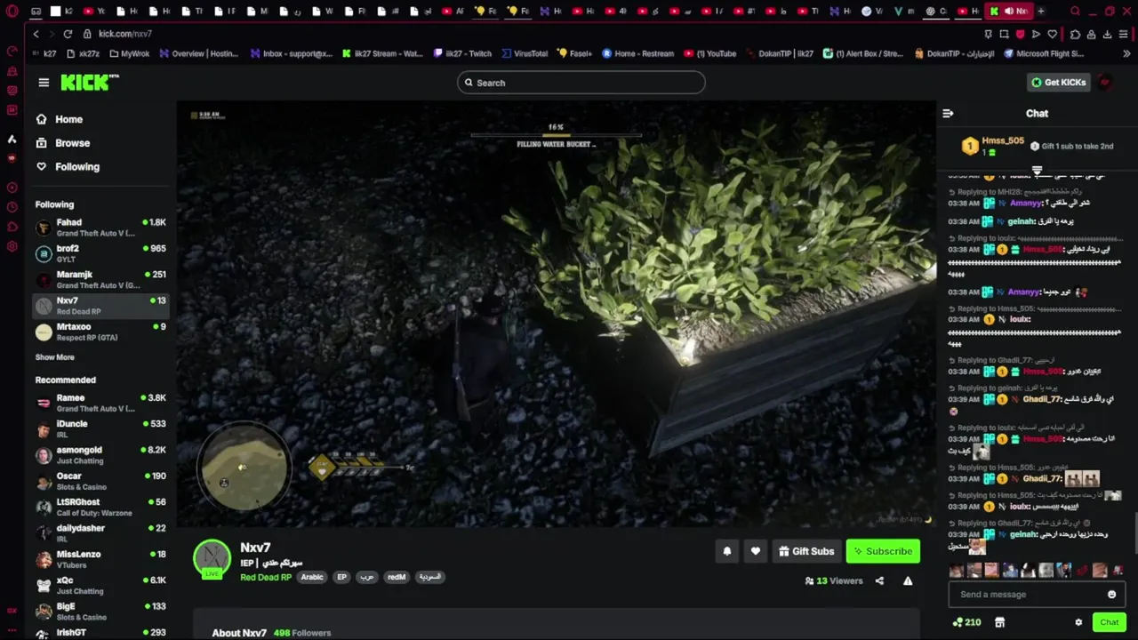1138x640 pixels.
Task: Select the redM tag
Action: pyautogui.click(x=397, y=578)
